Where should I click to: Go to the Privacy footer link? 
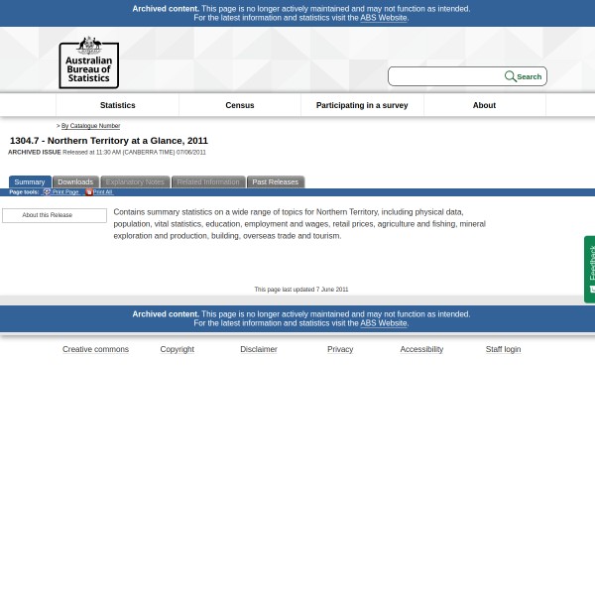point(340,349)
